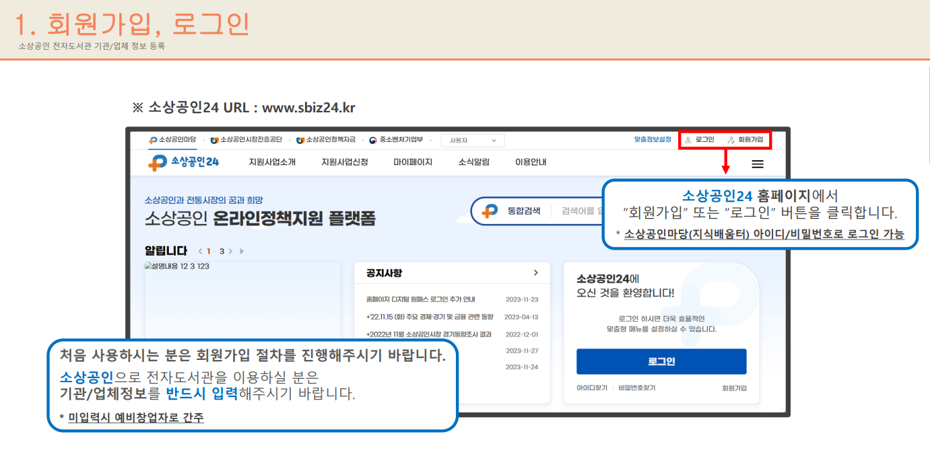Click the 소상공인시장진흥공단 text link
Viewport: 930px width, 475px height.
click(252, 140)
